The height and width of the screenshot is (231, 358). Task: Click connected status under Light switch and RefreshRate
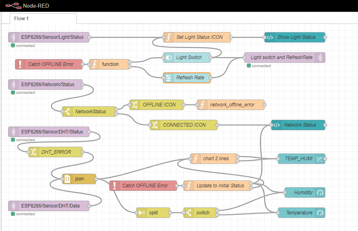tap(258, 66)
